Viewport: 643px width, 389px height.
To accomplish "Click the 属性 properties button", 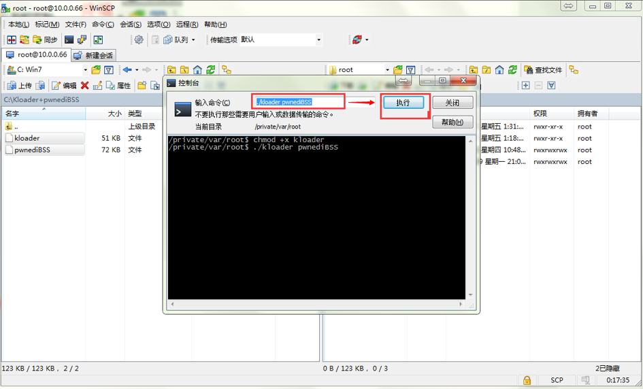I will pyautogui.click(x=119, y=85).
